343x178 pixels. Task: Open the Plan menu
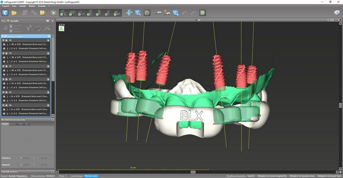coord(14,6)
